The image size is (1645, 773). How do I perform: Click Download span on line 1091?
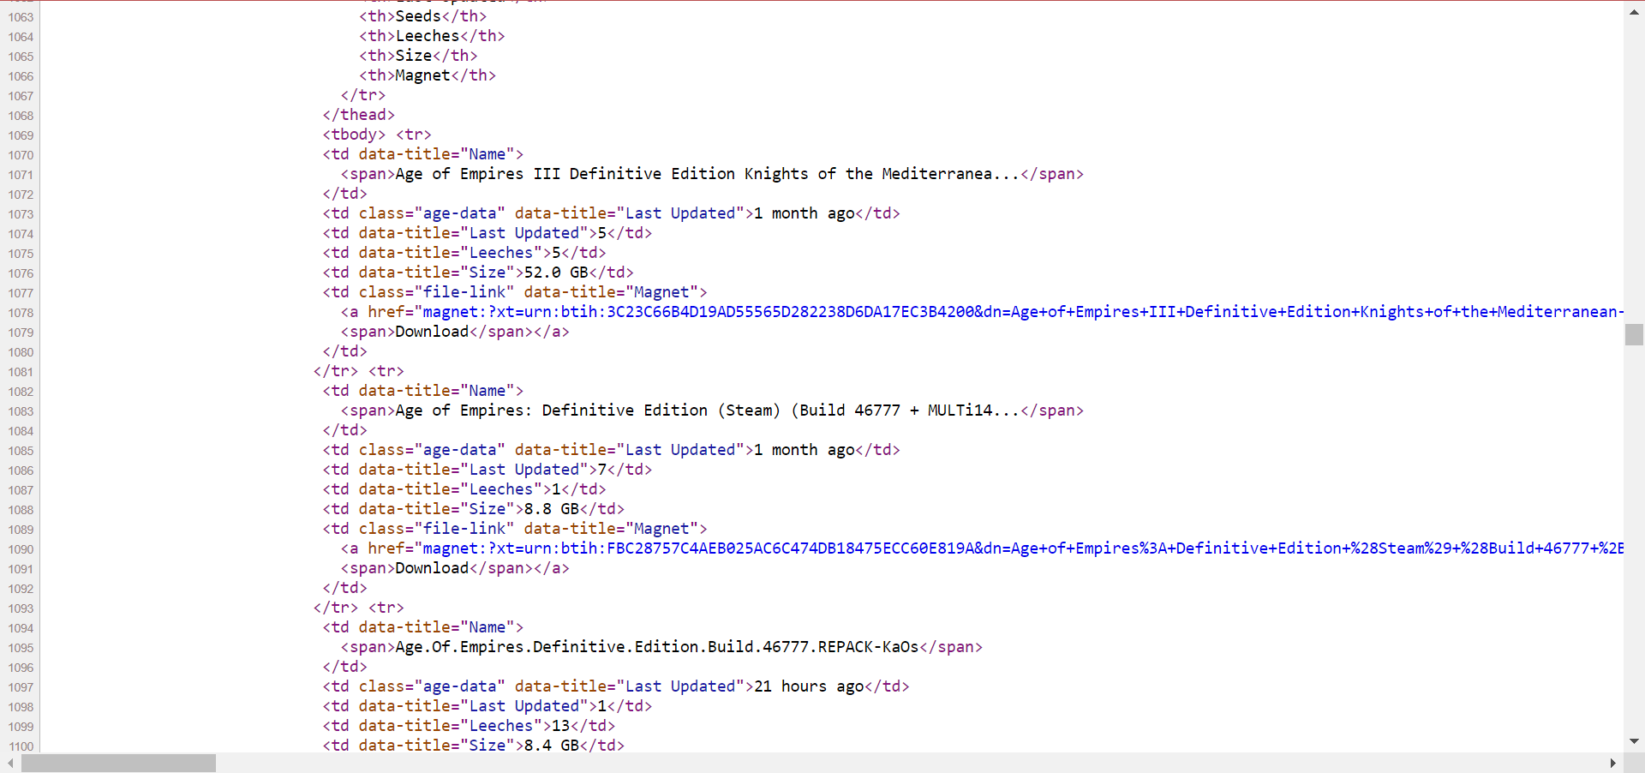pos(433,568)
